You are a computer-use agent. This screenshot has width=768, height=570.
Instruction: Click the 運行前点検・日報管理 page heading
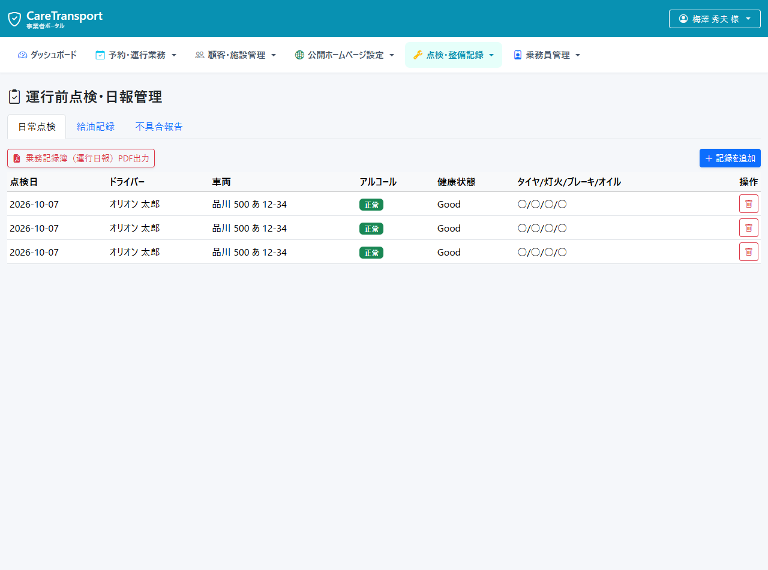(x=94, y=97)
